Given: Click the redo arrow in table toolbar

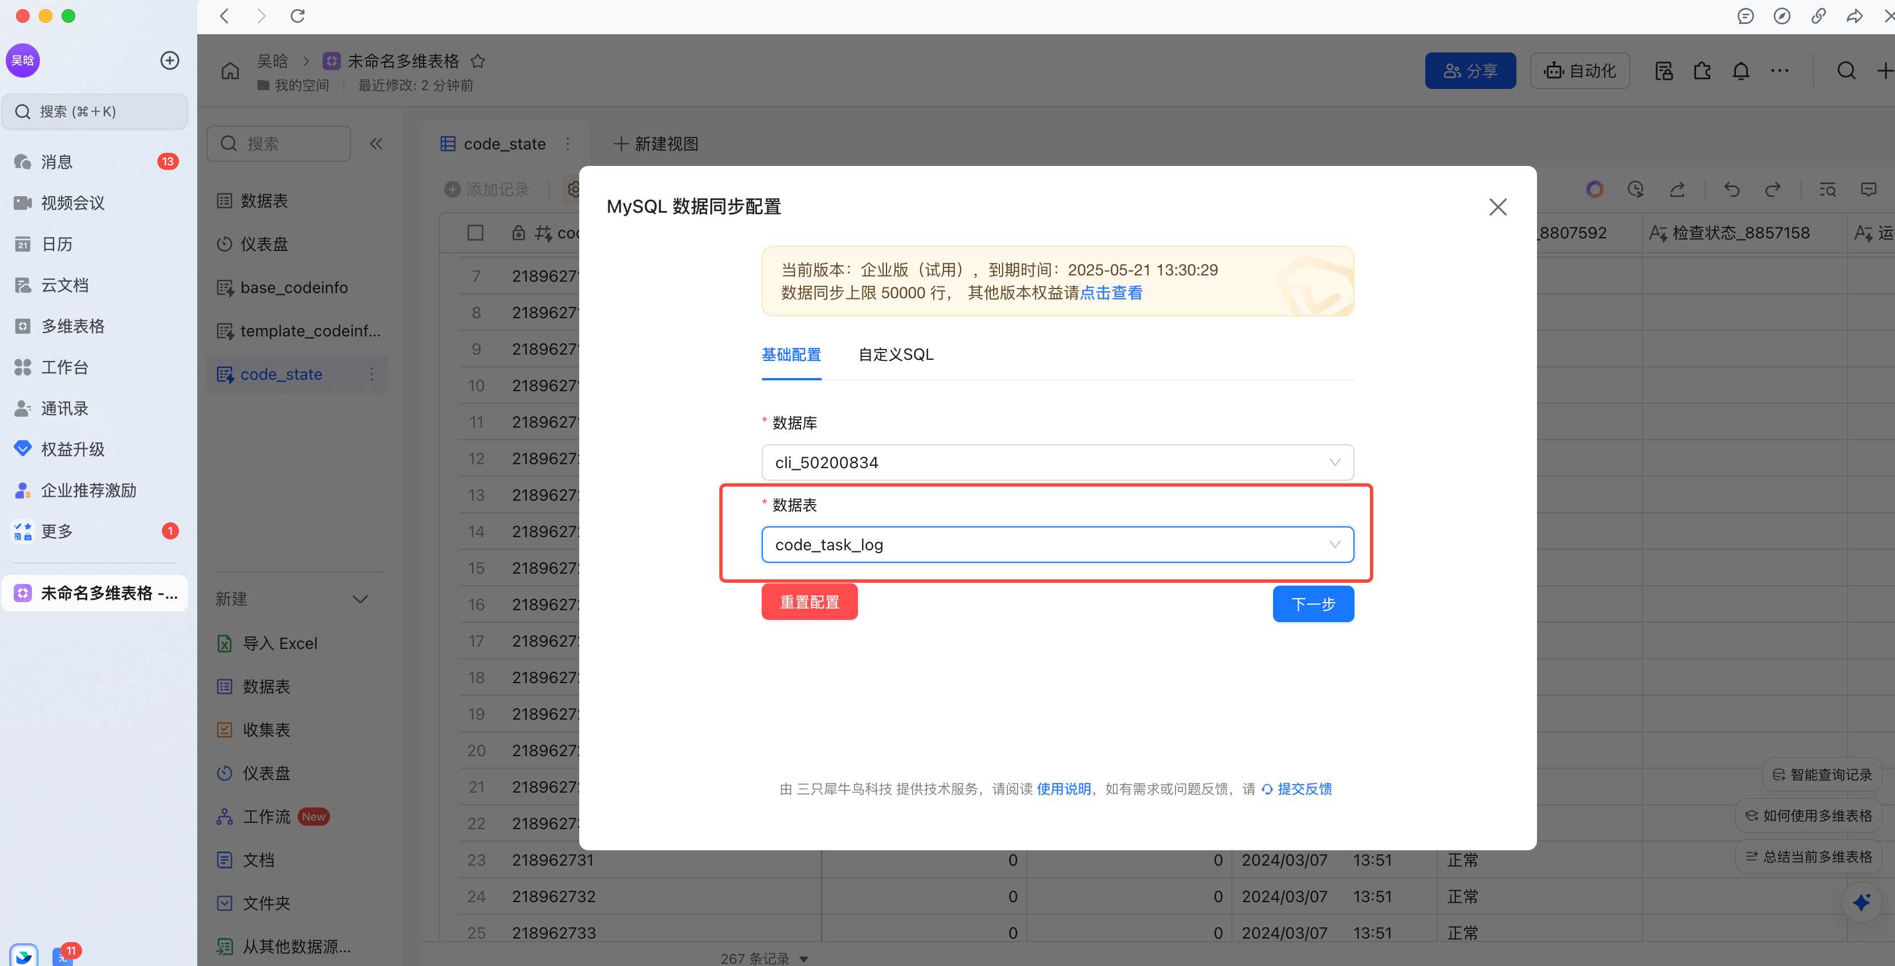Looking at the screenshot, I should 1773,190.
